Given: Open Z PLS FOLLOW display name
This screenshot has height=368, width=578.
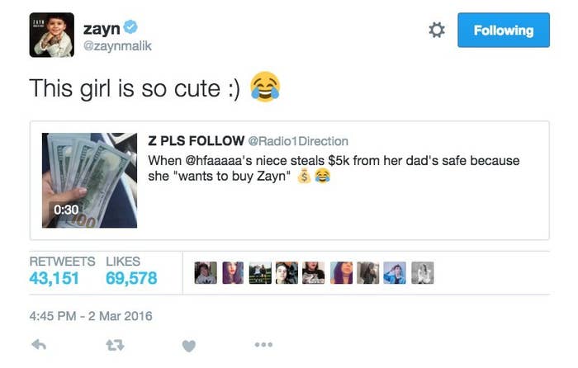Looking at the screenshot, I should 197,141.
